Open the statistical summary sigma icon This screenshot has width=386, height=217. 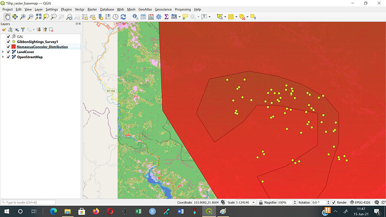(166, 17)
